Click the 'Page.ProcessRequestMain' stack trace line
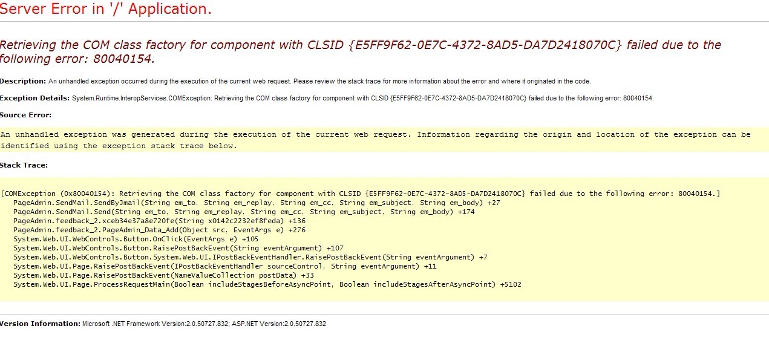769x349 pixels. pyautogui.click(x=267, y=284)
